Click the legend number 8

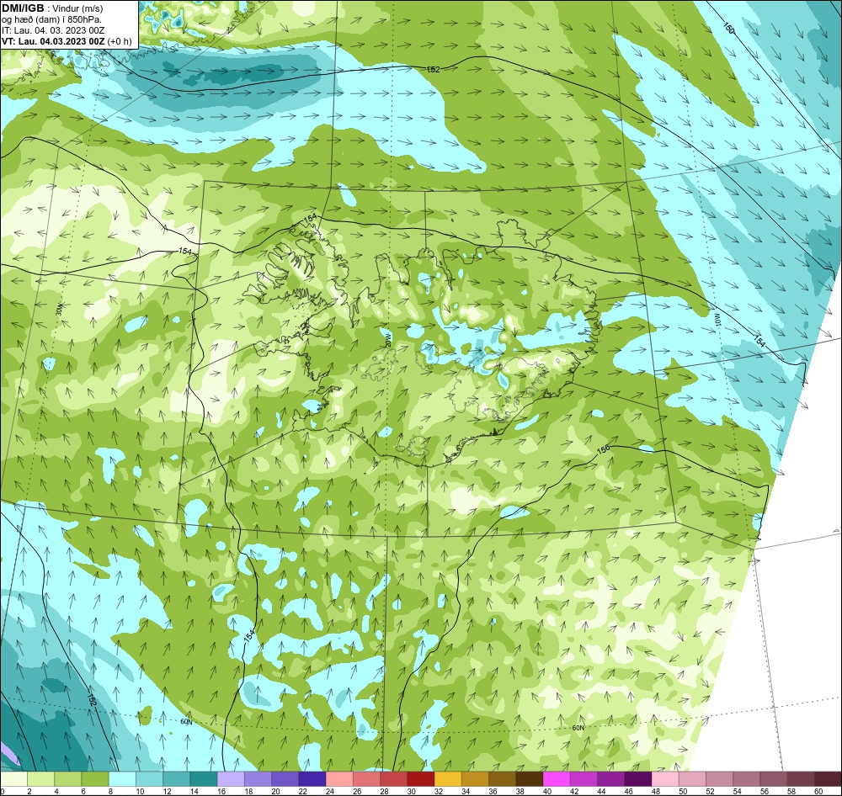(112, 791)
